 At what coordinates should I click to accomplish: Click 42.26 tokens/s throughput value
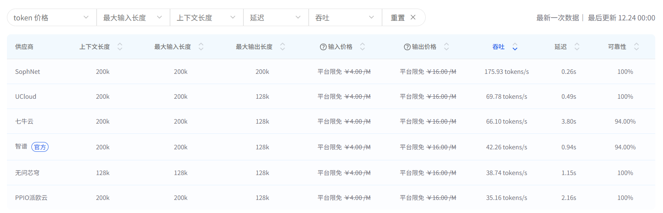[x=506, y=147]
